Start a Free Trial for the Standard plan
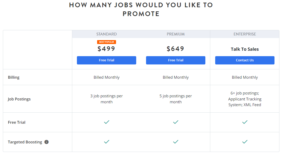 [106, 60]
